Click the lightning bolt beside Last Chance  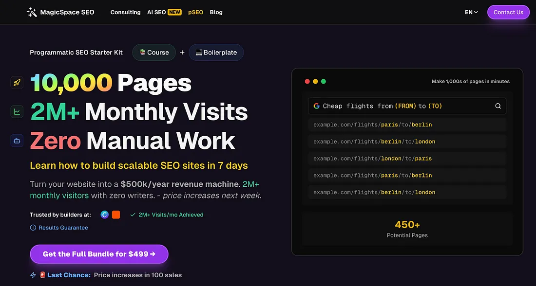point(33,274)
